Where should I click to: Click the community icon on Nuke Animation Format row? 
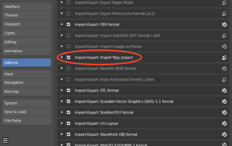224,79
